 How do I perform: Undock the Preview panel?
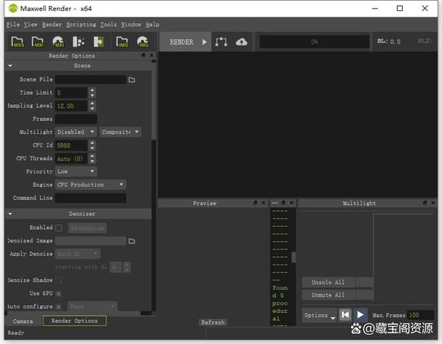(255, 202)
